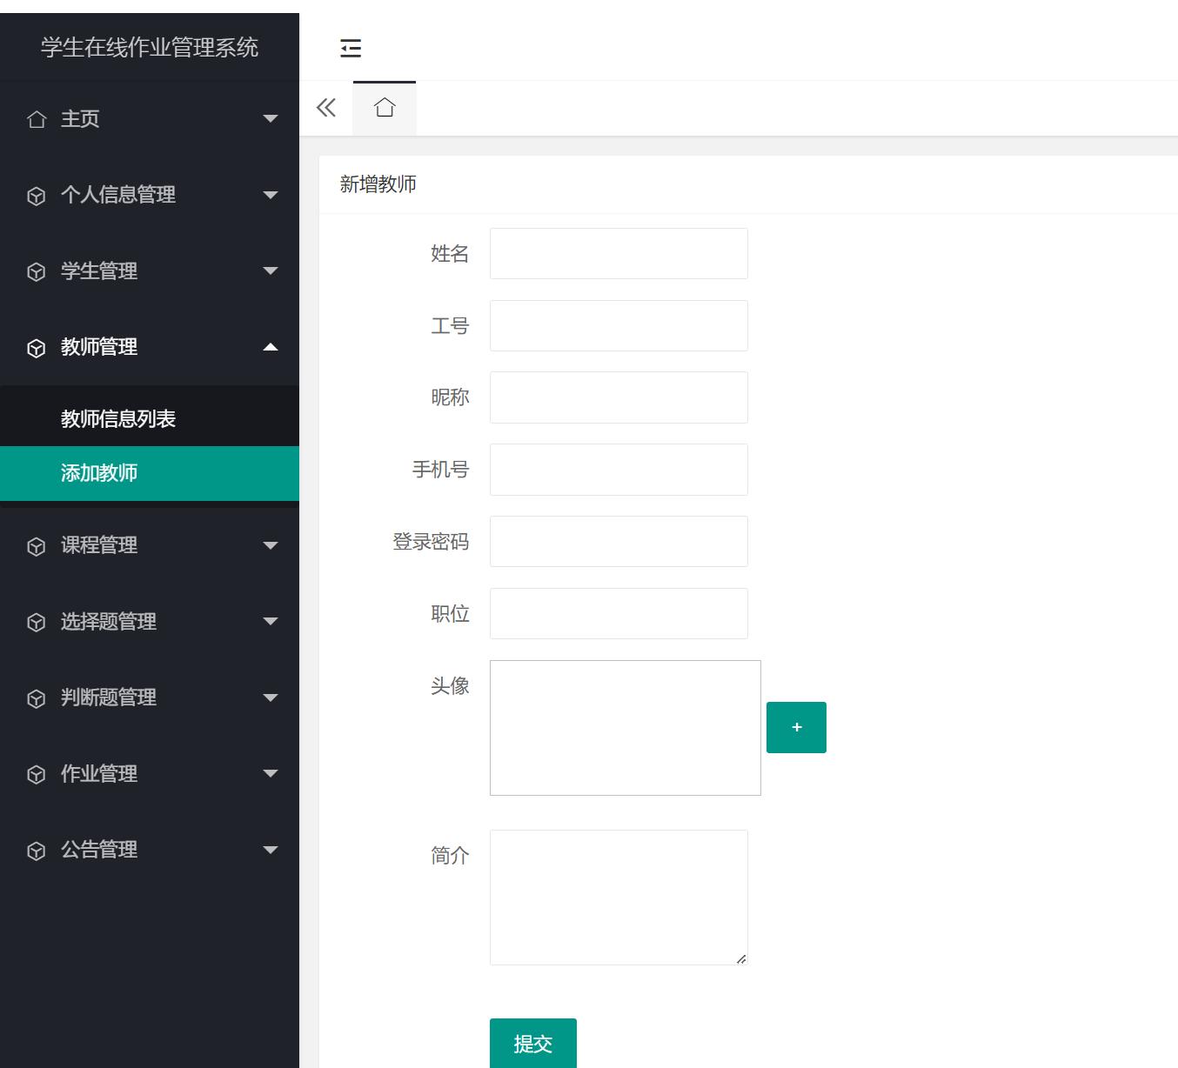Viewport: 1178px width, 1068px height.
Task: Open the 主页 menu label
Action: click(x=80, y=118)
